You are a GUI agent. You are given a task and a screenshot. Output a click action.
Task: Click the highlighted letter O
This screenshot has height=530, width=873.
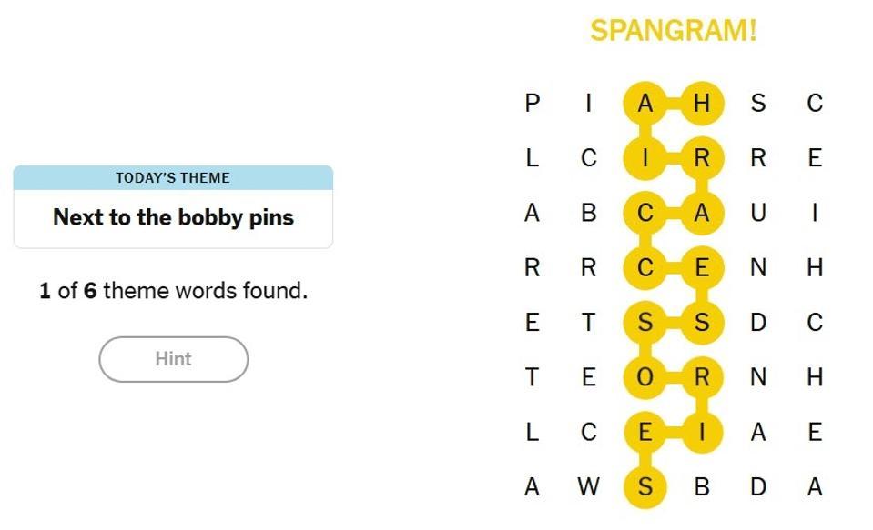(x=645, y=377)
